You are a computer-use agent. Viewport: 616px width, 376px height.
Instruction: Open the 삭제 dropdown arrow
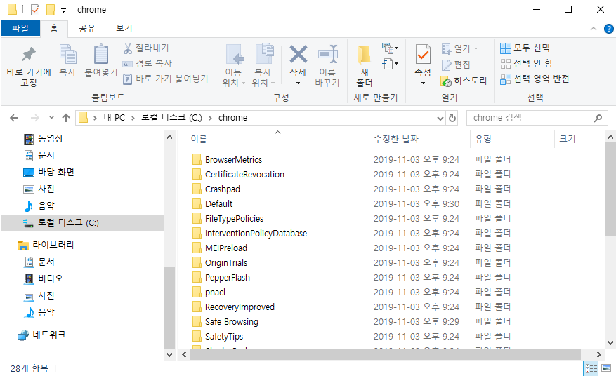(299, 83)
